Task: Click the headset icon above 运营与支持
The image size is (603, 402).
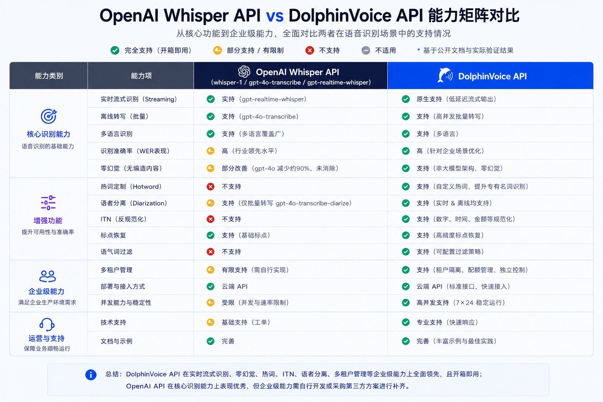Action: (47, 324)
